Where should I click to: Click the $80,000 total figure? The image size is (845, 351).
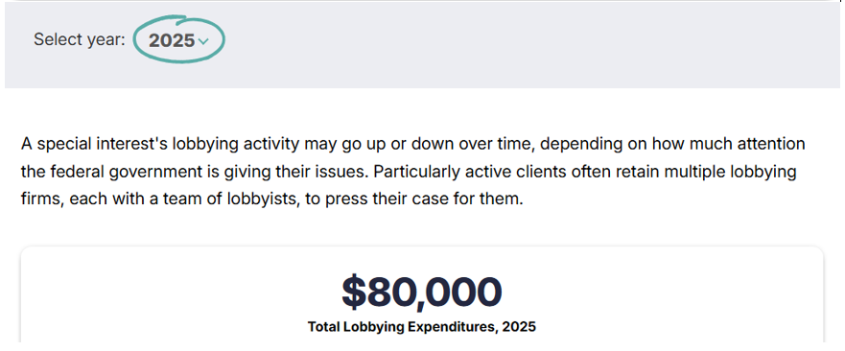click(x=421, y=292)
